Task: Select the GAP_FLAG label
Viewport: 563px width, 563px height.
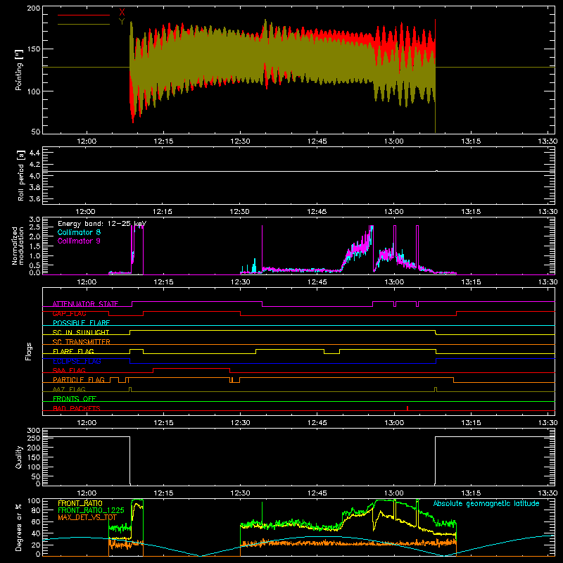Action: point(69,313)
